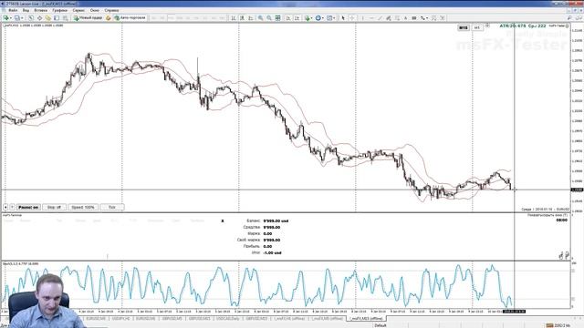The image size is (584, 328).
Task: Click the Tick button
Action: (x=112, y=207)
